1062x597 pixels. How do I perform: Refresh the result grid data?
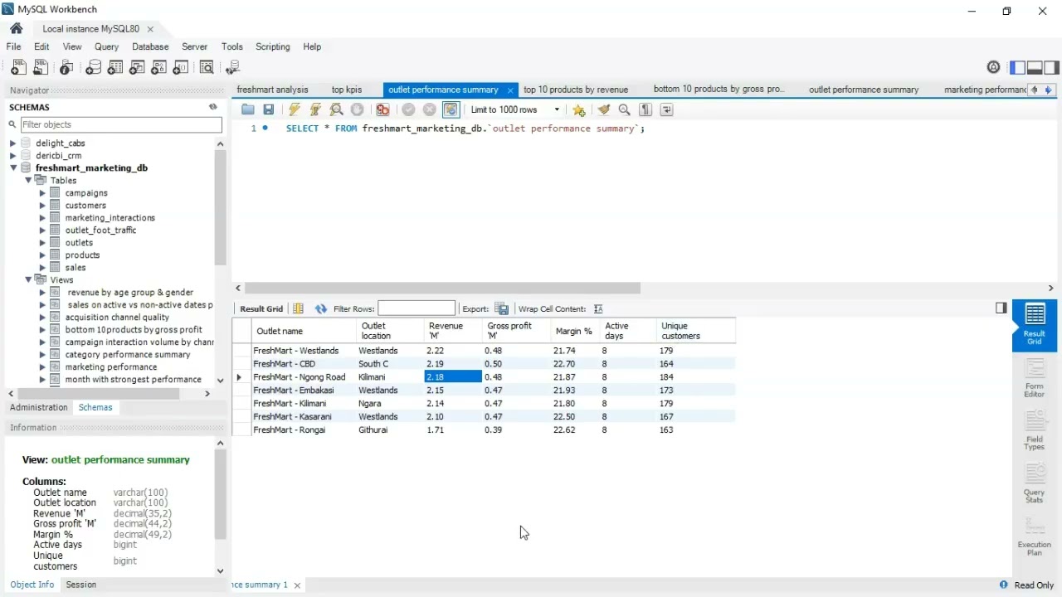click(321, 308)
